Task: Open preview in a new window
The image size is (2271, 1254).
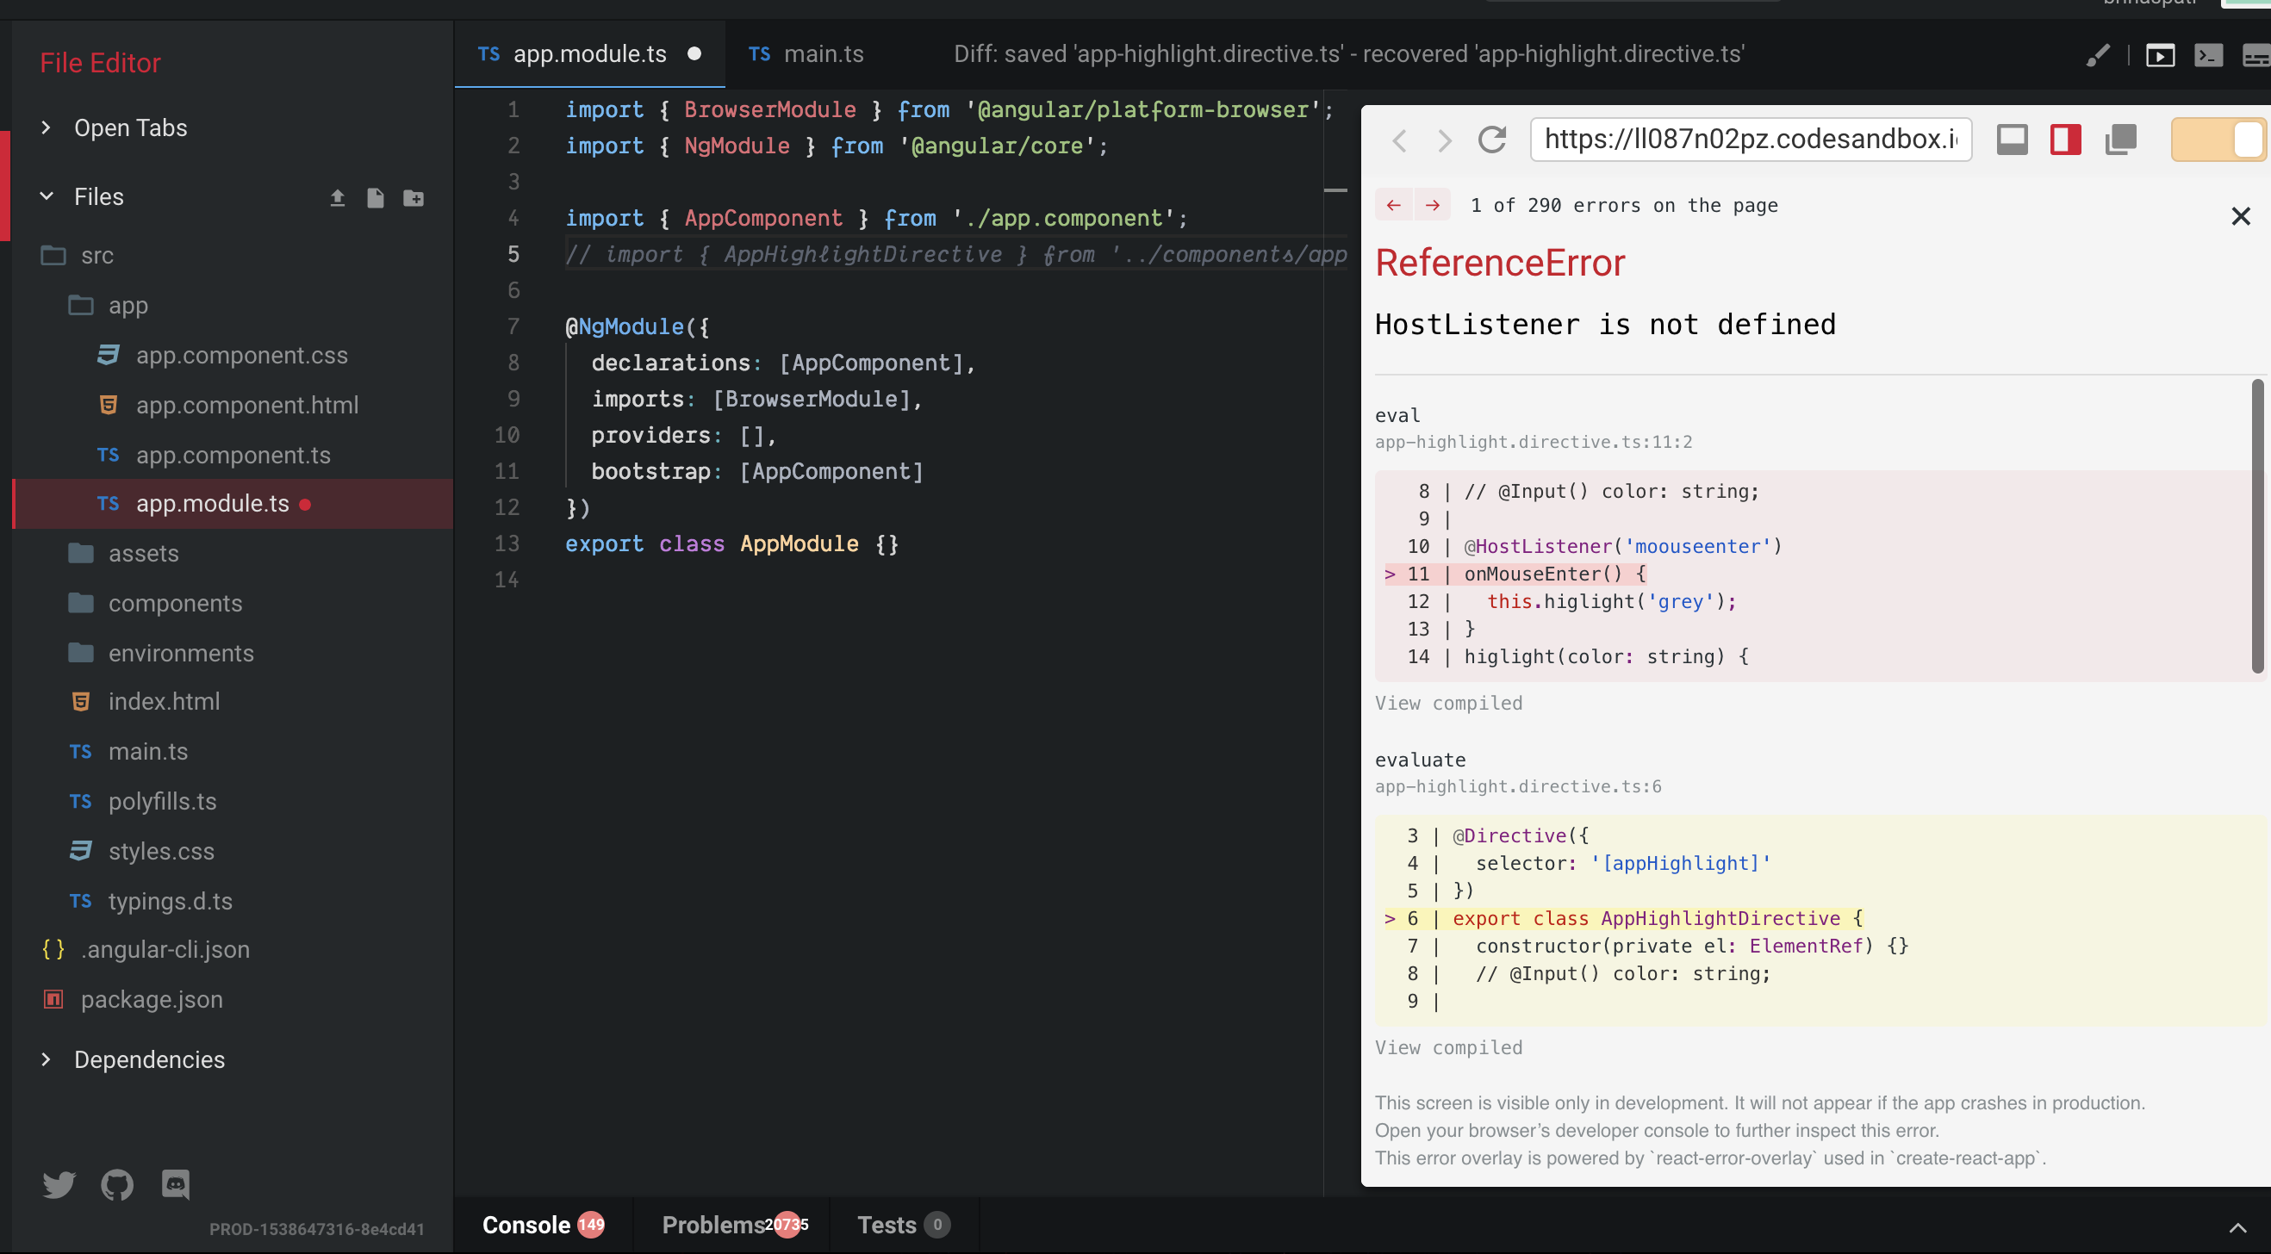Action: [2160, 54]
